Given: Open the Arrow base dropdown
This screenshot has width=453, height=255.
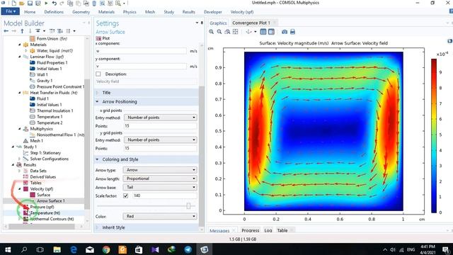Looking at the screenshot, I should click(160, 187).
